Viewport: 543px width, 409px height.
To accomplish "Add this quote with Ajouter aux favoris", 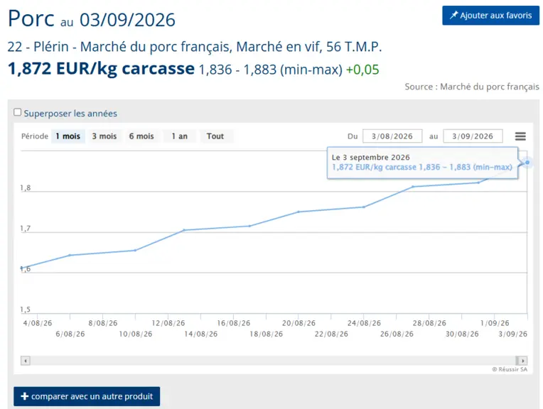I will 490,15.
